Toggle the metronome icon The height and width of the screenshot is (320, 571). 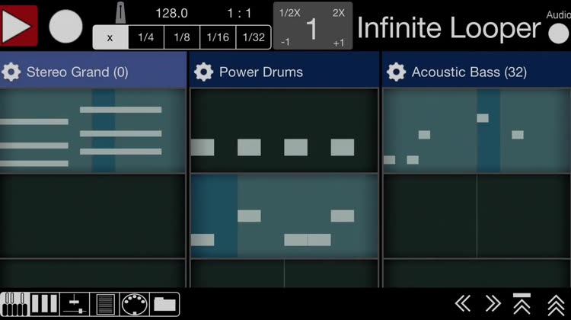click(x=120, y=13)
